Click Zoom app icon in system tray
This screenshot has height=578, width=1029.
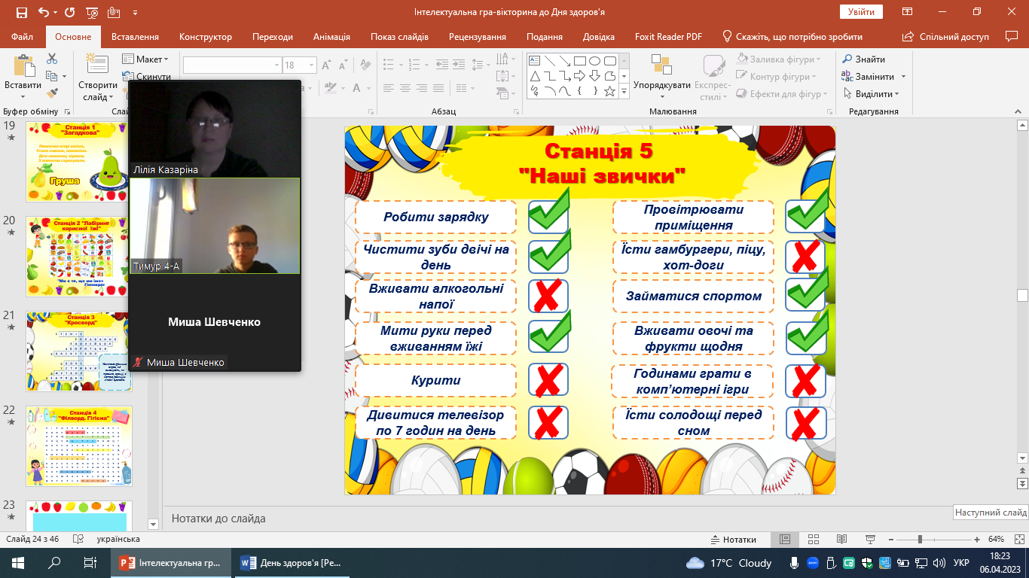point(814,563)
